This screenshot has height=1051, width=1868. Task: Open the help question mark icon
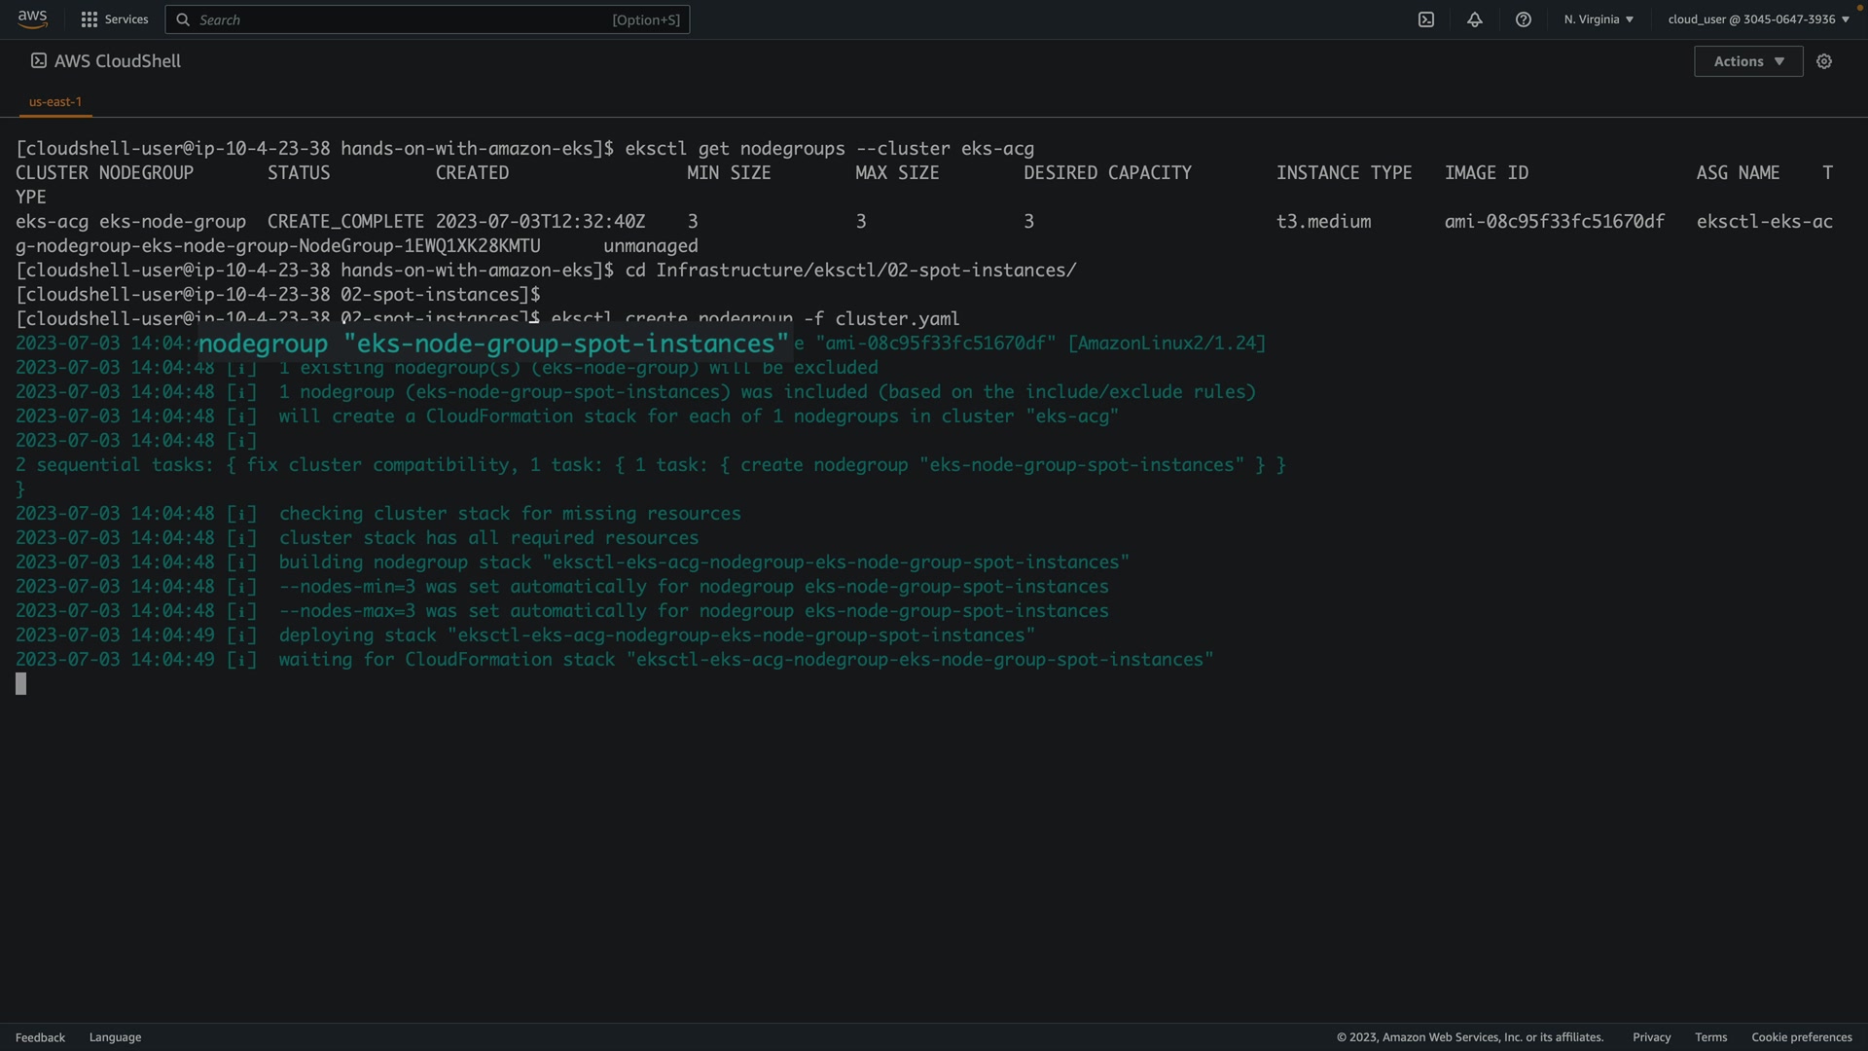tap(1524, 19)
